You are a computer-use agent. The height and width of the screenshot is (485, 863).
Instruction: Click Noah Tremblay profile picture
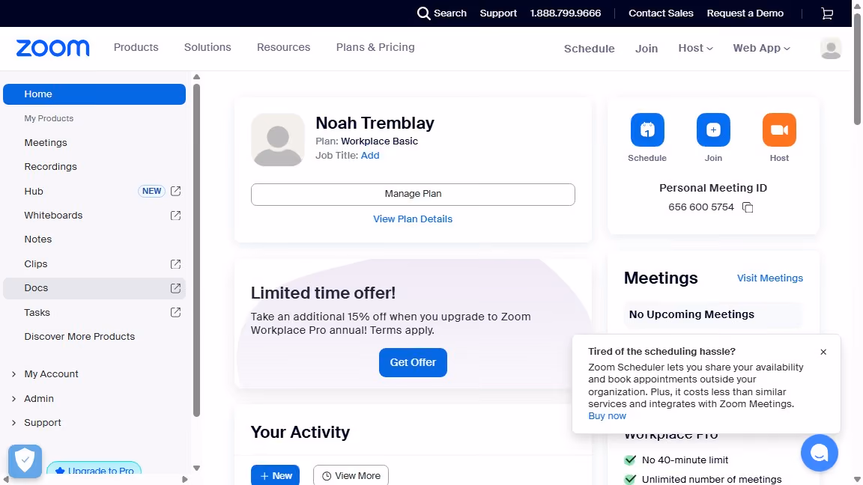click(278, 140)
